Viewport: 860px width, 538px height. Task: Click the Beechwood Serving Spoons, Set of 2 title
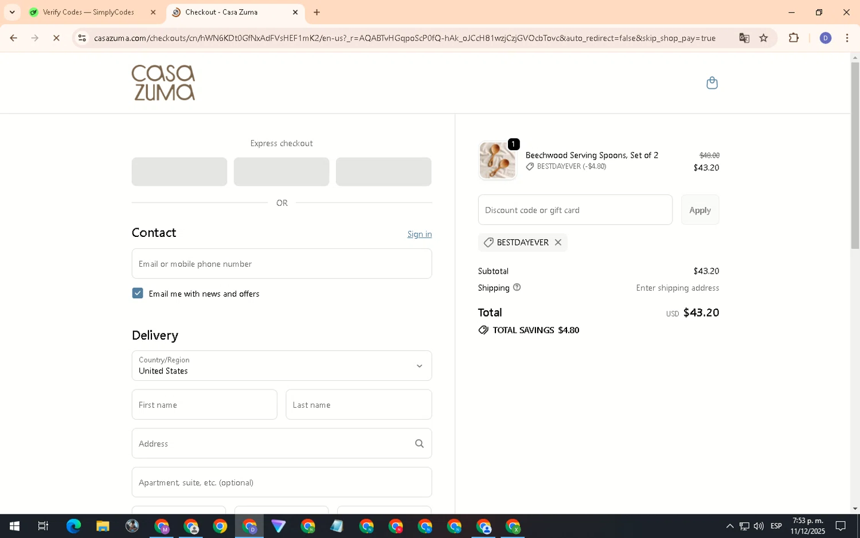click(x=592, y=155)
